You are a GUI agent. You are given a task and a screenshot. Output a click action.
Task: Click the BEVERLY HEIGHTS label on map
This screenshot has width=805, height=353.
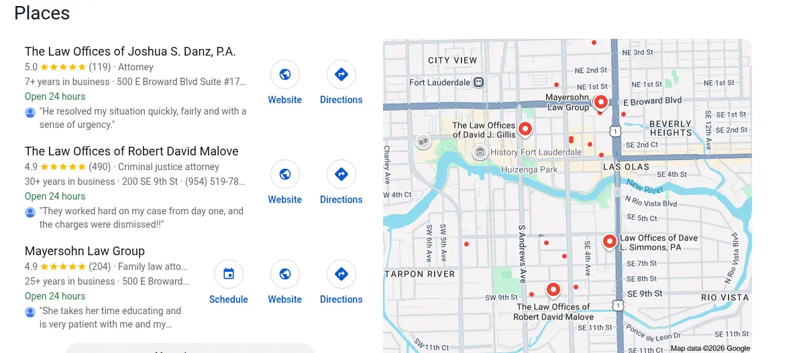(x=670, y=128)
